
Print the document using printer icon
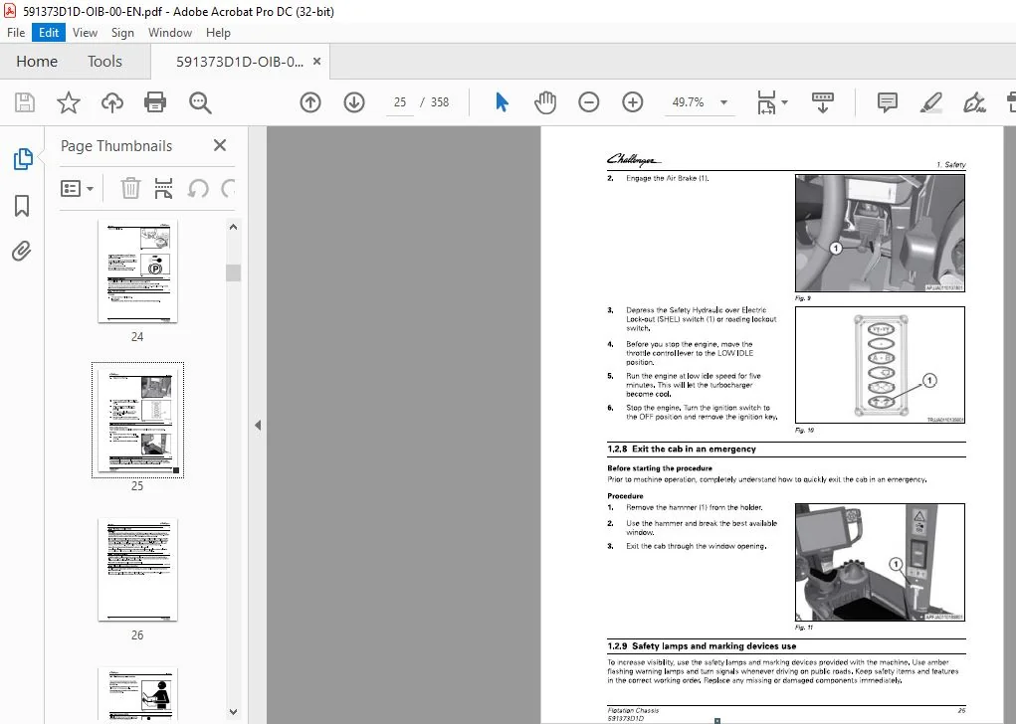[x=155, y=102]
